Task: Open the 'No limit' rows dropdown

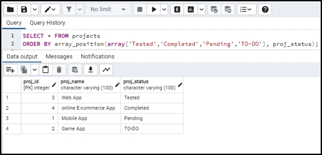Action: point(108,9)
